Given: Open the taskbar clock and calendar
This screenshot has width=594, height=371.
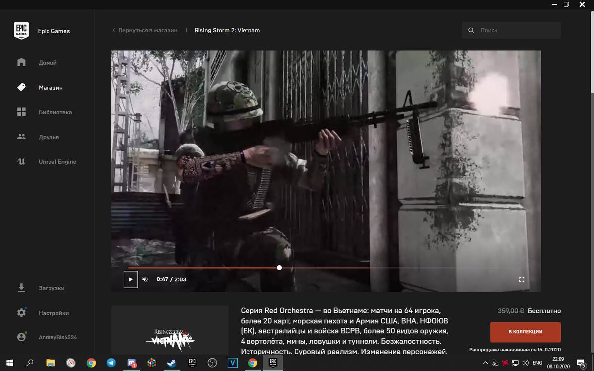Looking at the screenshot, I should (x=558, y=363).
